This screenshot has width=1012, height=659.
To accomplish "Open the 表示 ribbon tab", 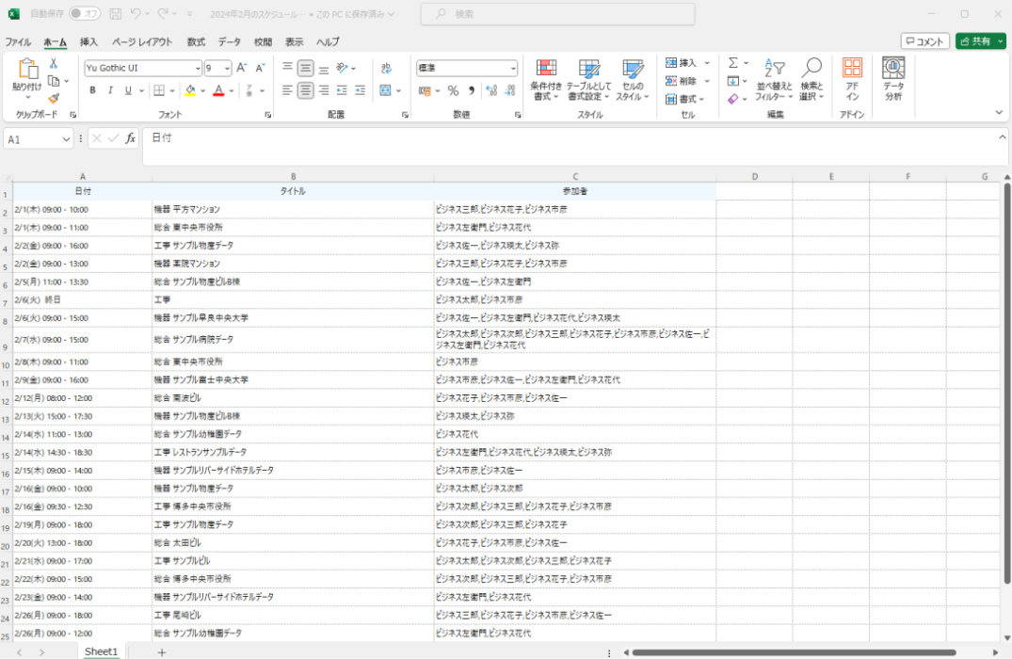I will [295, 42].
